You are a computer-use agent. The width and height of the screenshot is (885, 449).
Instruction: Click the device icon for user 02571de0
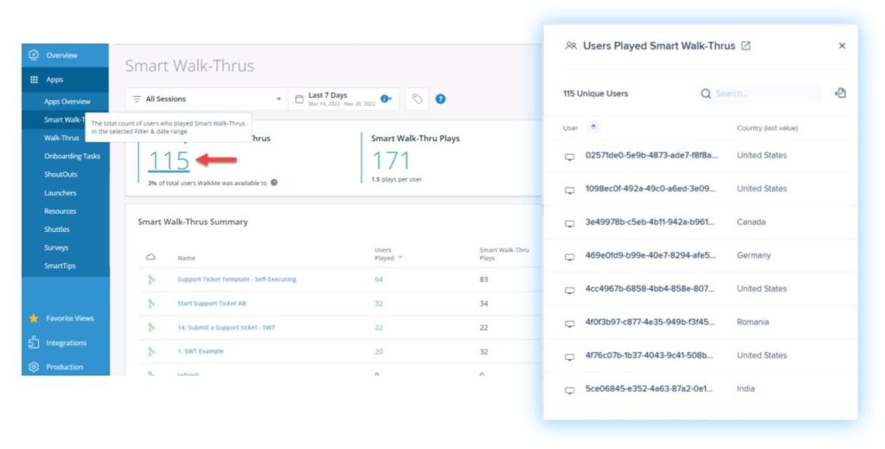click(x=569, y=157)
